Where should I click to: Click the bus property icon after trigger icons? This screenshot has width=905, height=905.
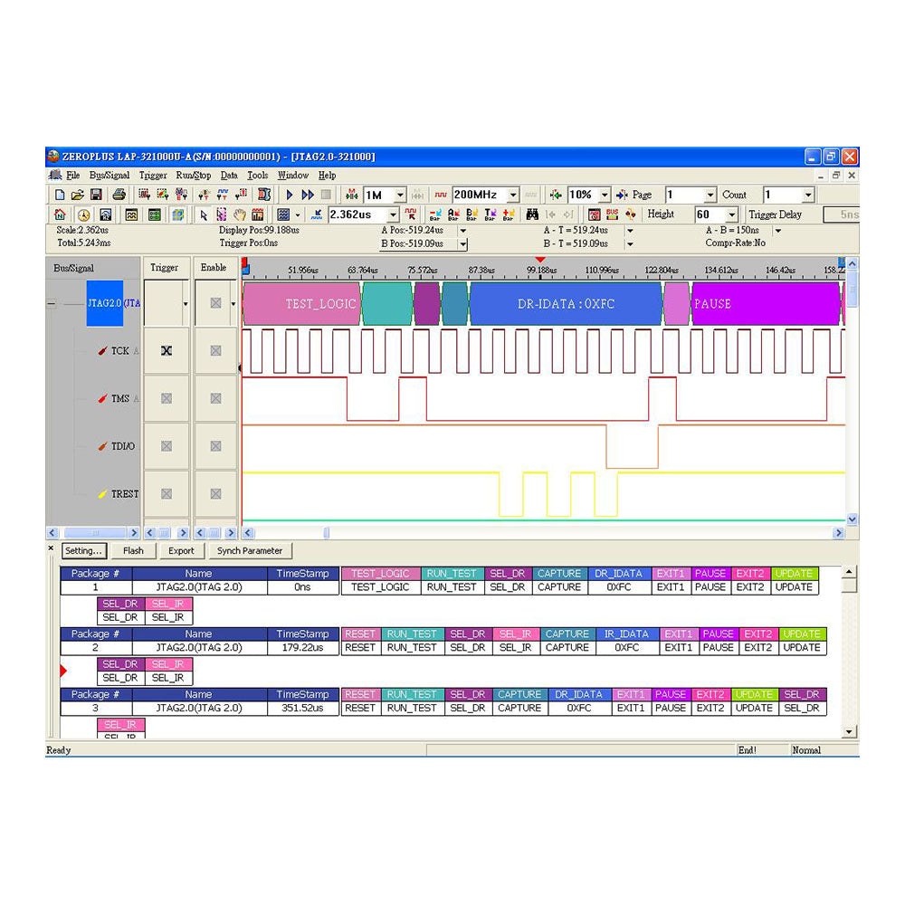pos(264,195)
